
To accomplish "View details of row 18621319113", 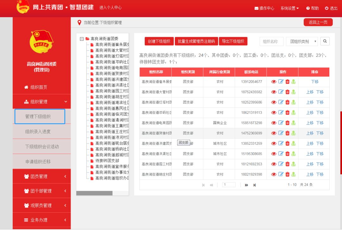I will point(274,112).
